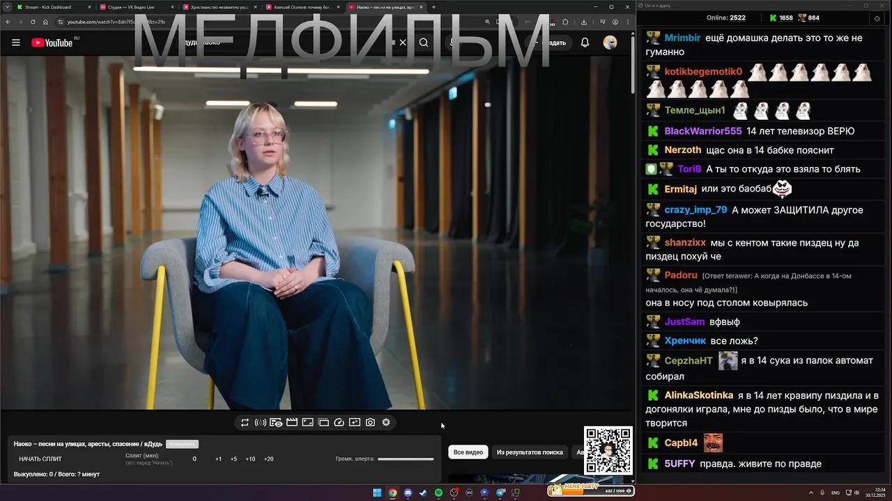Click username crazy_imp_79 in chat
This screenshot has width=892, height=501.
click(695, 209)
